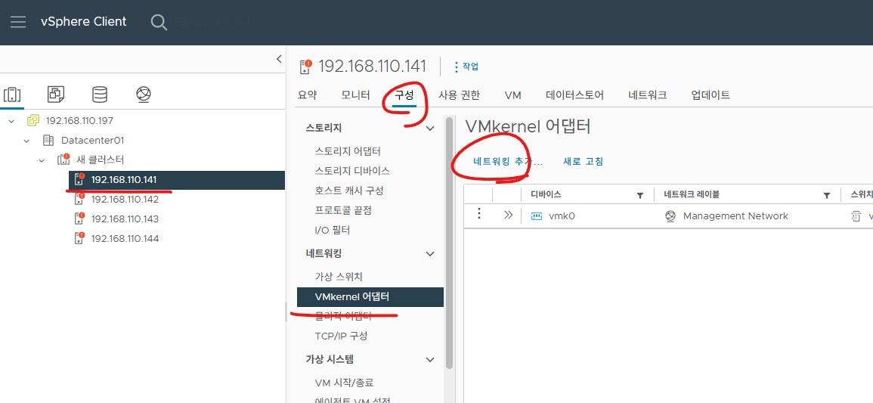Filter the 디바이스 column
The width and height of the screenshot is (873, 403).
click(x=640, y=195)
